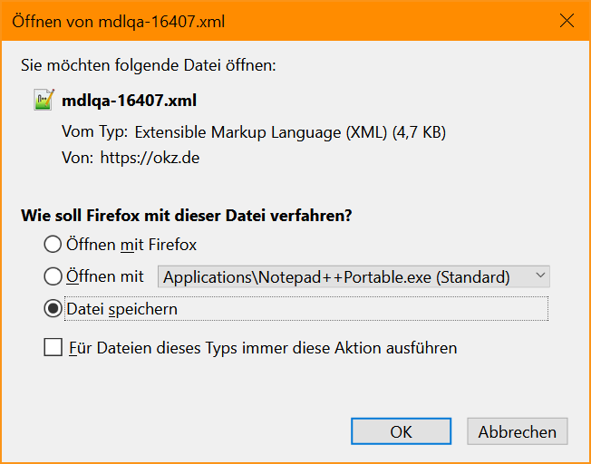Close the dialog with the X button

click(567, 21)
